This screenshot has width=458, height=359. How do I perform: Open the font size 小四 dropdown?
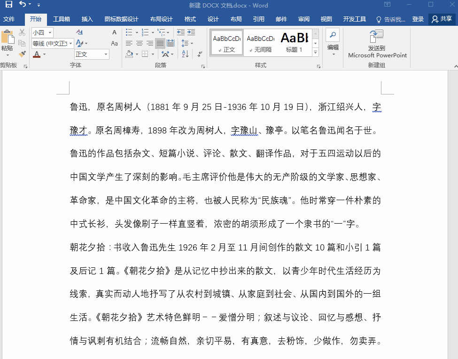[50, 32]
